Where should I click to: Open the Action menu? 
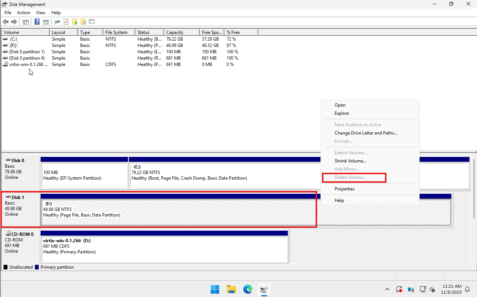pyautogui.click(x=23, y=12)
